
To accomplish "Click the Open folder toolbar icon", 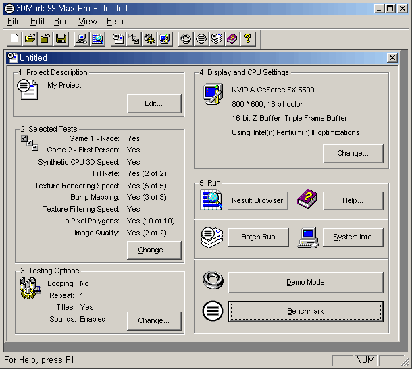I will pyautogui.click(x=30, y=39).
